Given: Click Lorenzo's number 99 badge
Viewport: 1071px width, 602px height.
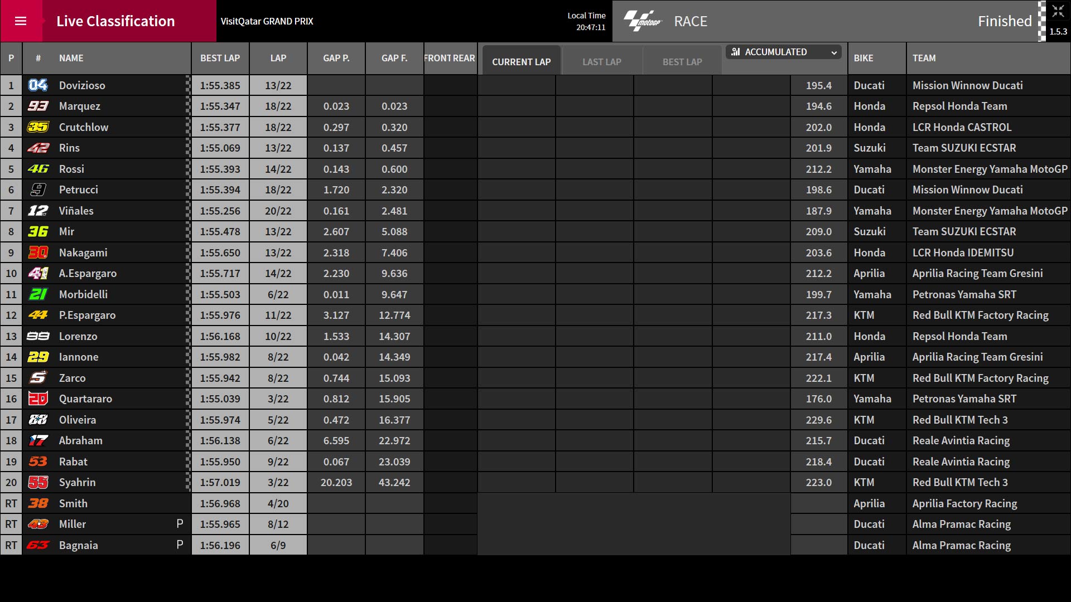Looking at the screenshot, I should coord(38,336).
